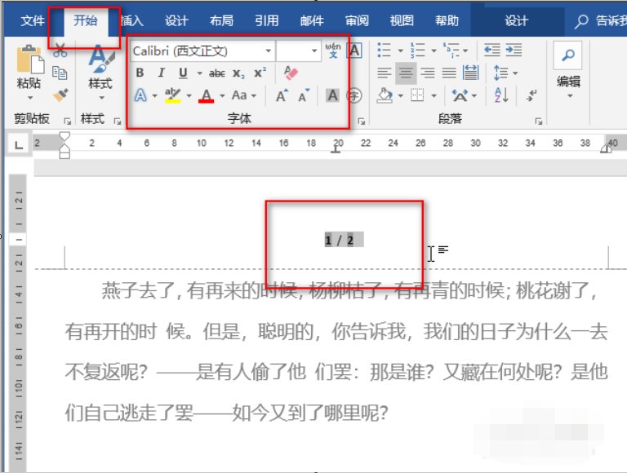627x473 pixels.
Task: Open the Calibri font name dropdown
Action: pyautogui.click(x=269, y=51)
